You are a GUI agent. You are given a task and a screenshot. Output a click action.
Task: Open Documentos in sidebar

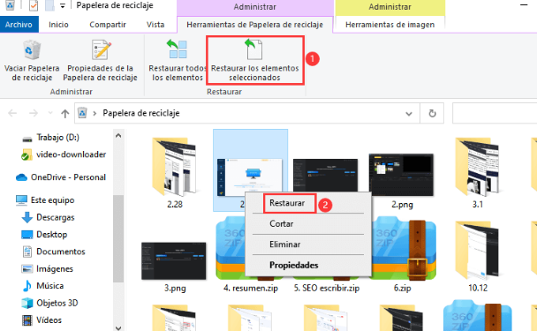pos(53,252)
